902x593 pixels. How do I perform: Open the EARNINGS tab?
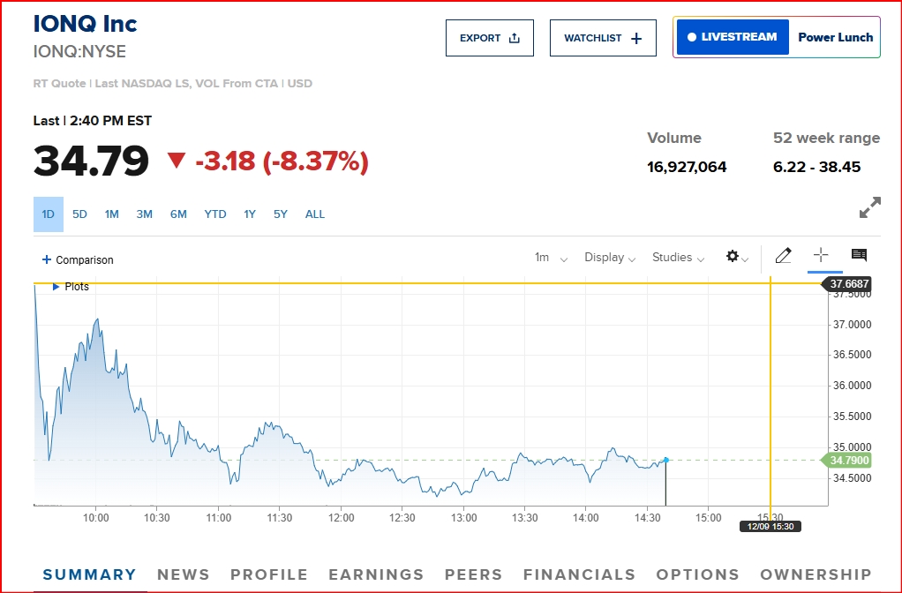point(376,574)
